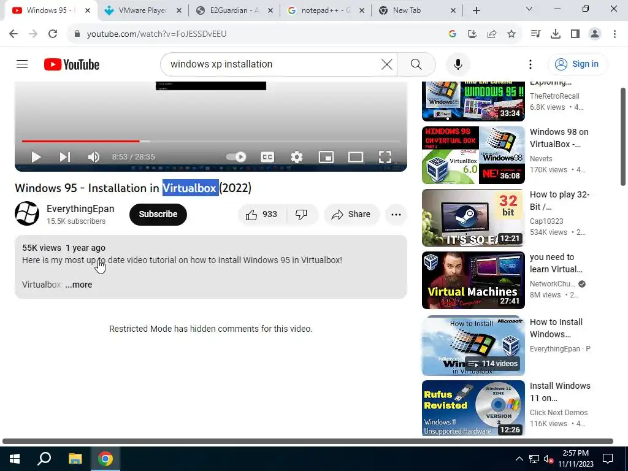
Task: Open media controls toolbar icon
Action: click(x=535, y=34)
